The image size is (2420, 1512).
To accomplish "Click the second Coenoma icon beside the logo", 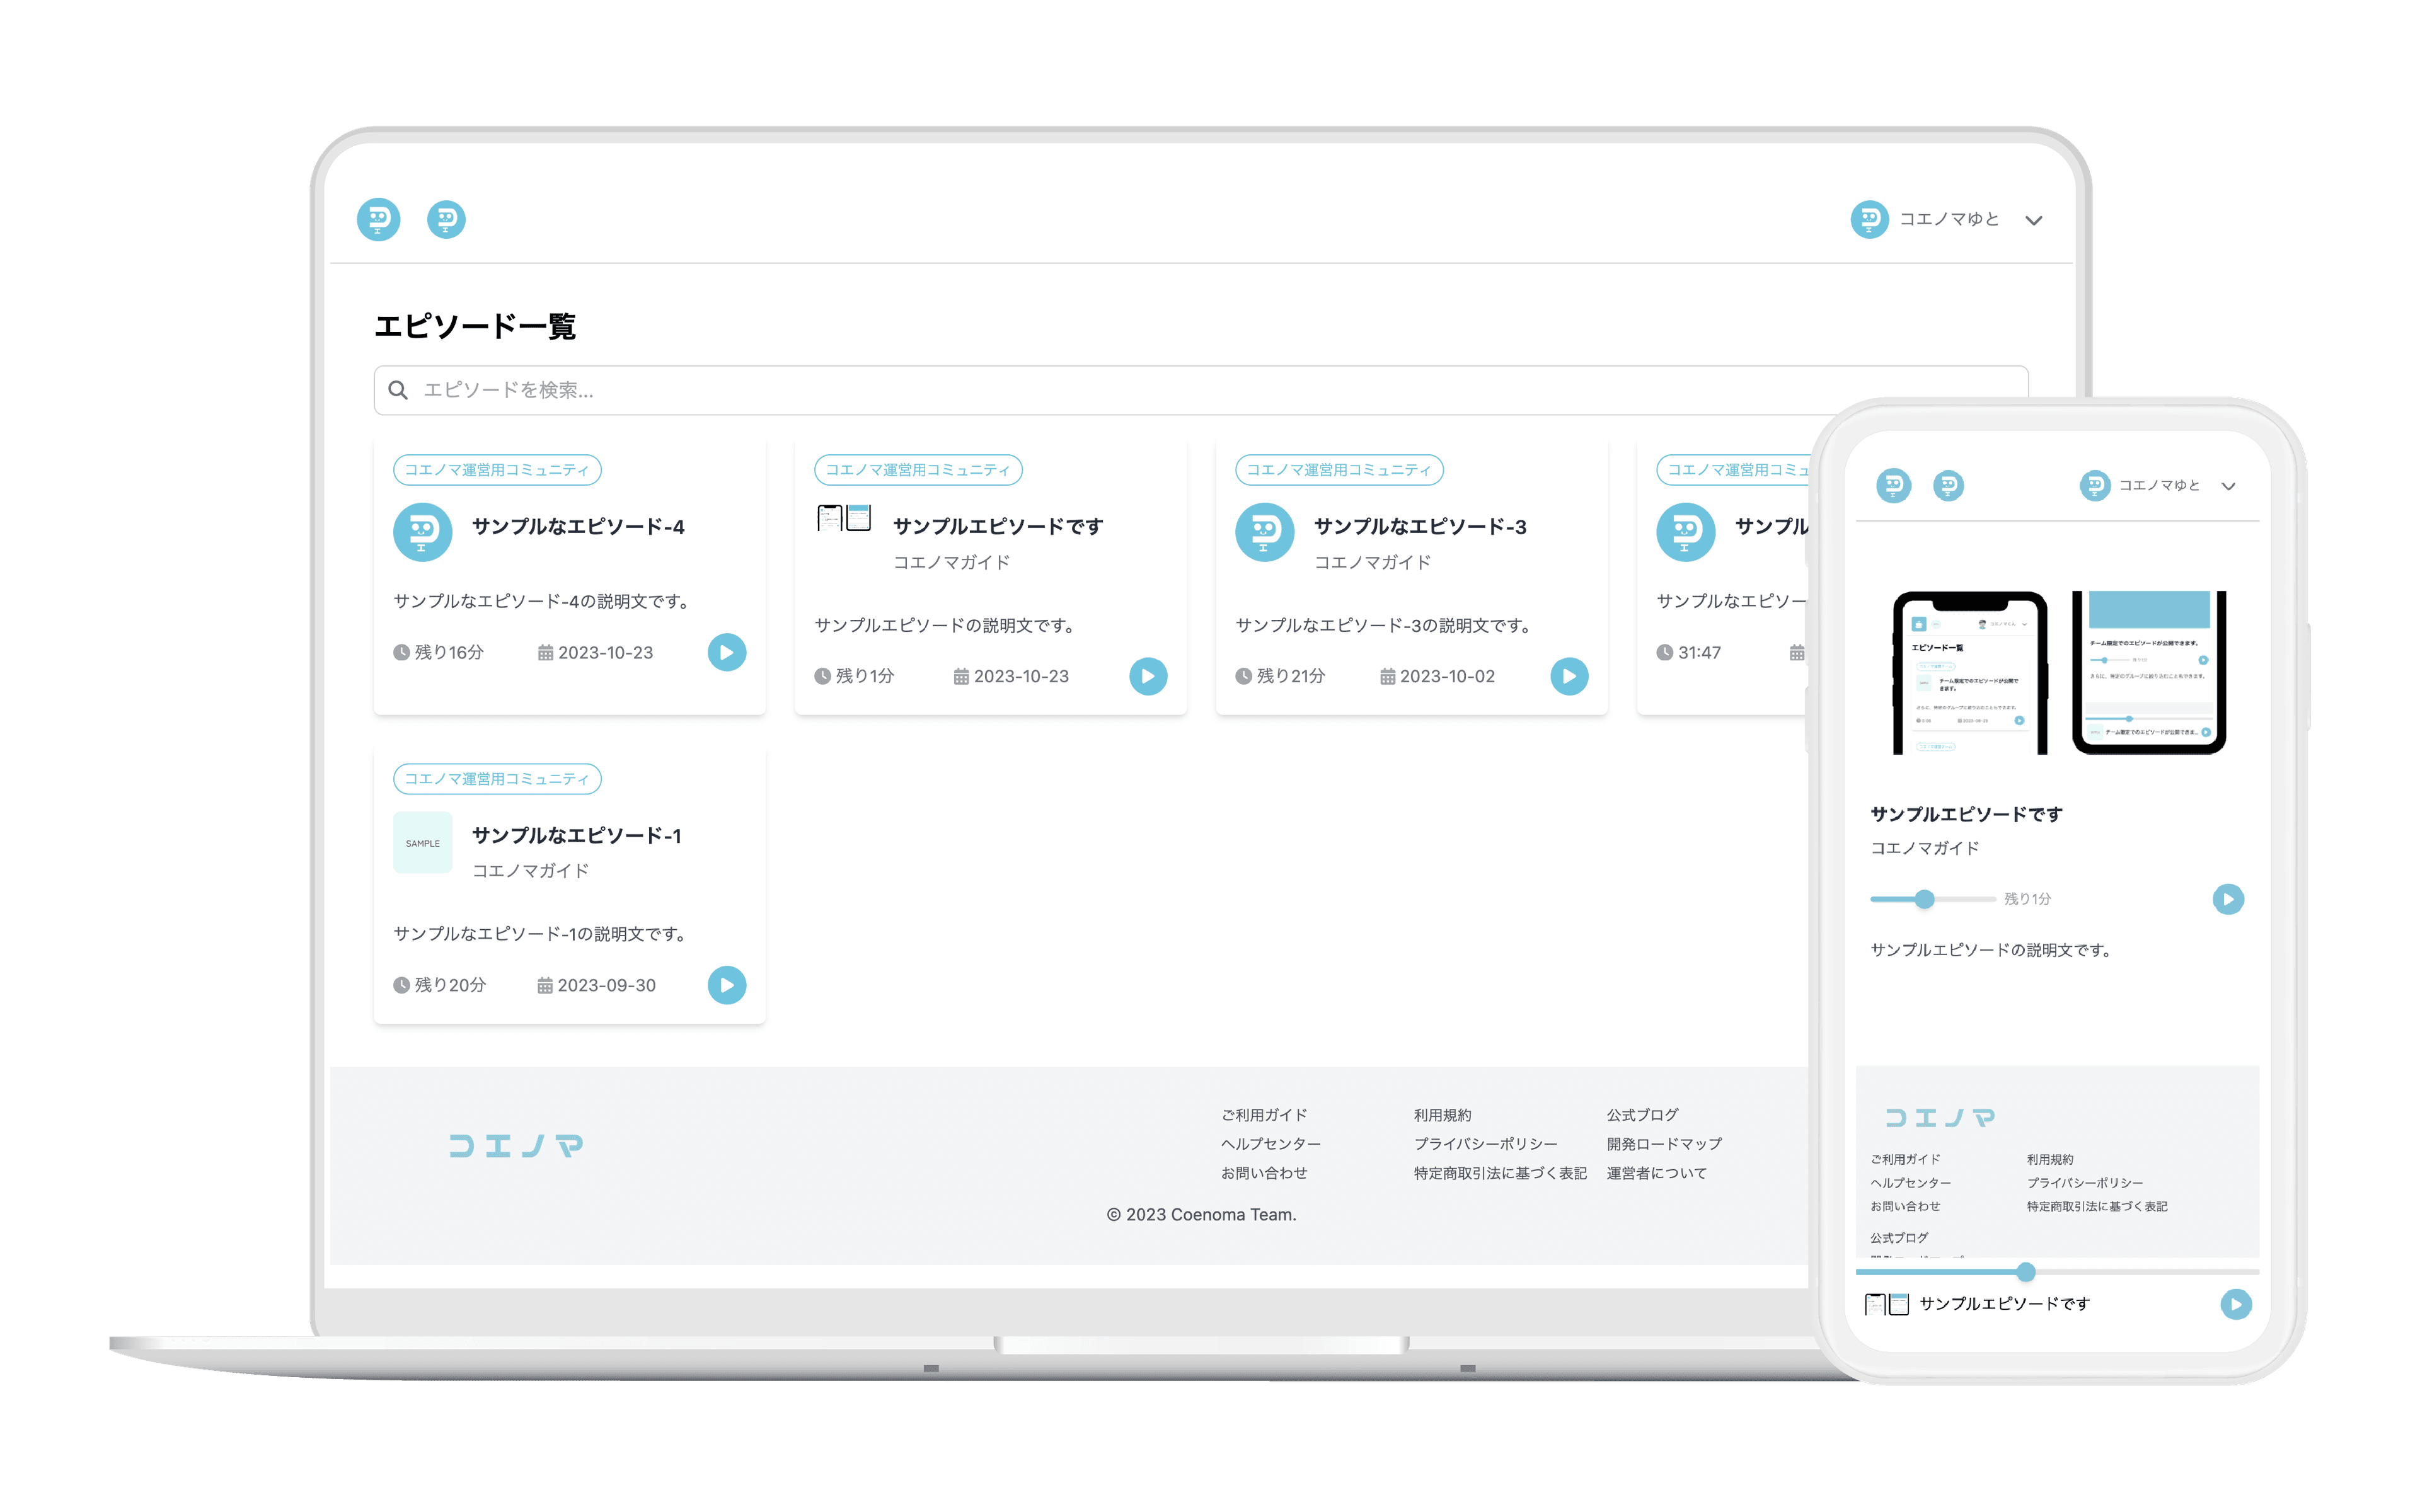I will click(x=447, y=220).
